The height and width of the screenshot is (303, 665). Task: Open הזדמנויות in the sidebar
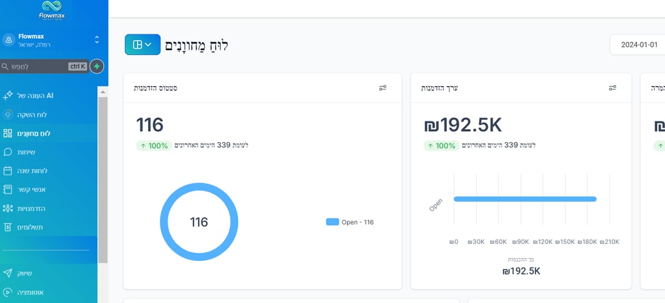(x=31, y=208)
